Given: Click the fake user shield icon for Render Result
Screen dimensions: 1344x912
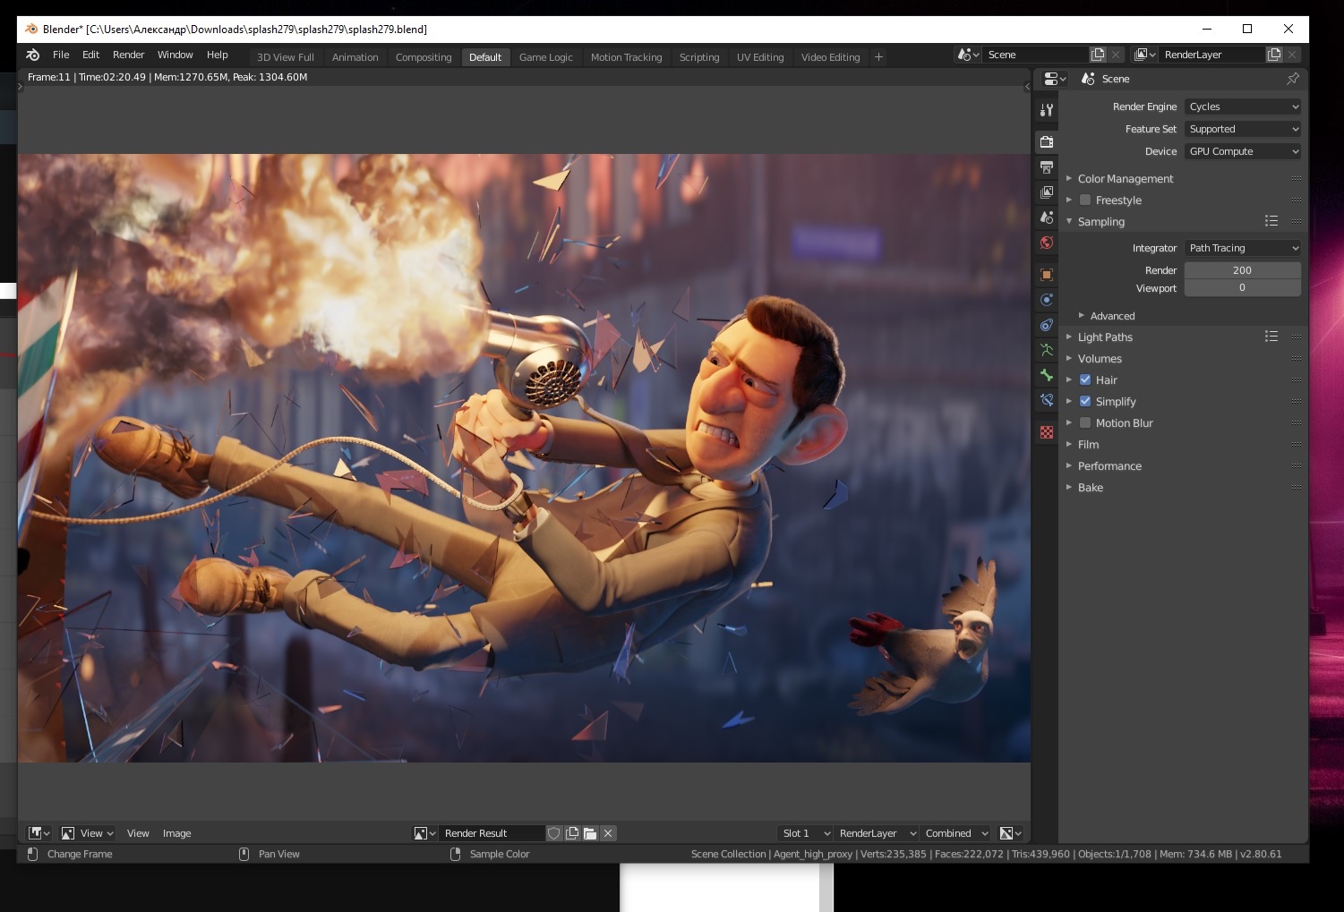Looking at the screenshot, I should coord(554,833).
